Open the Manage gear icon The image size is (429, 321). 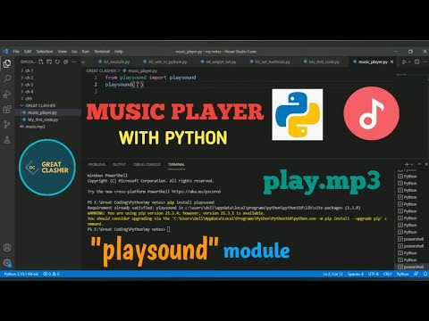(7, 262)
